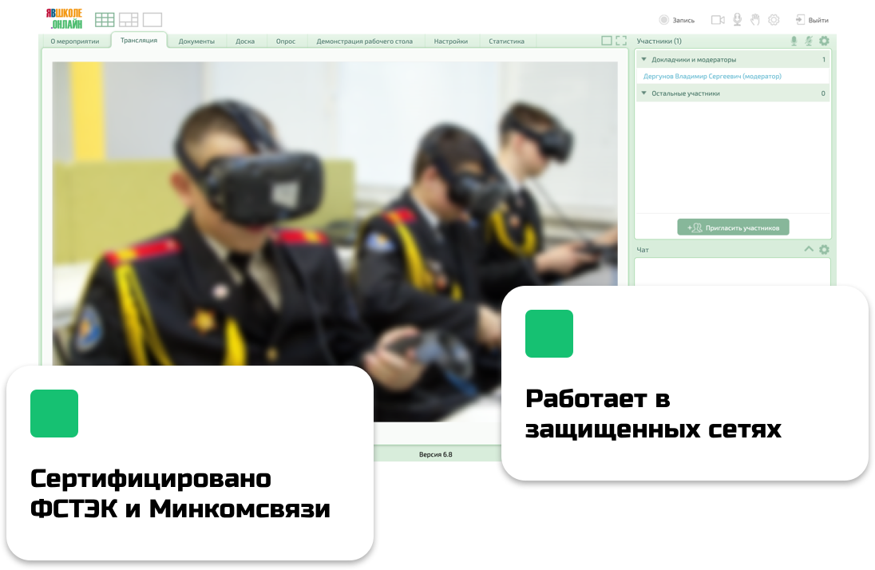Click the Чат panel heading
875x570 pixels.
click(643, 250)
